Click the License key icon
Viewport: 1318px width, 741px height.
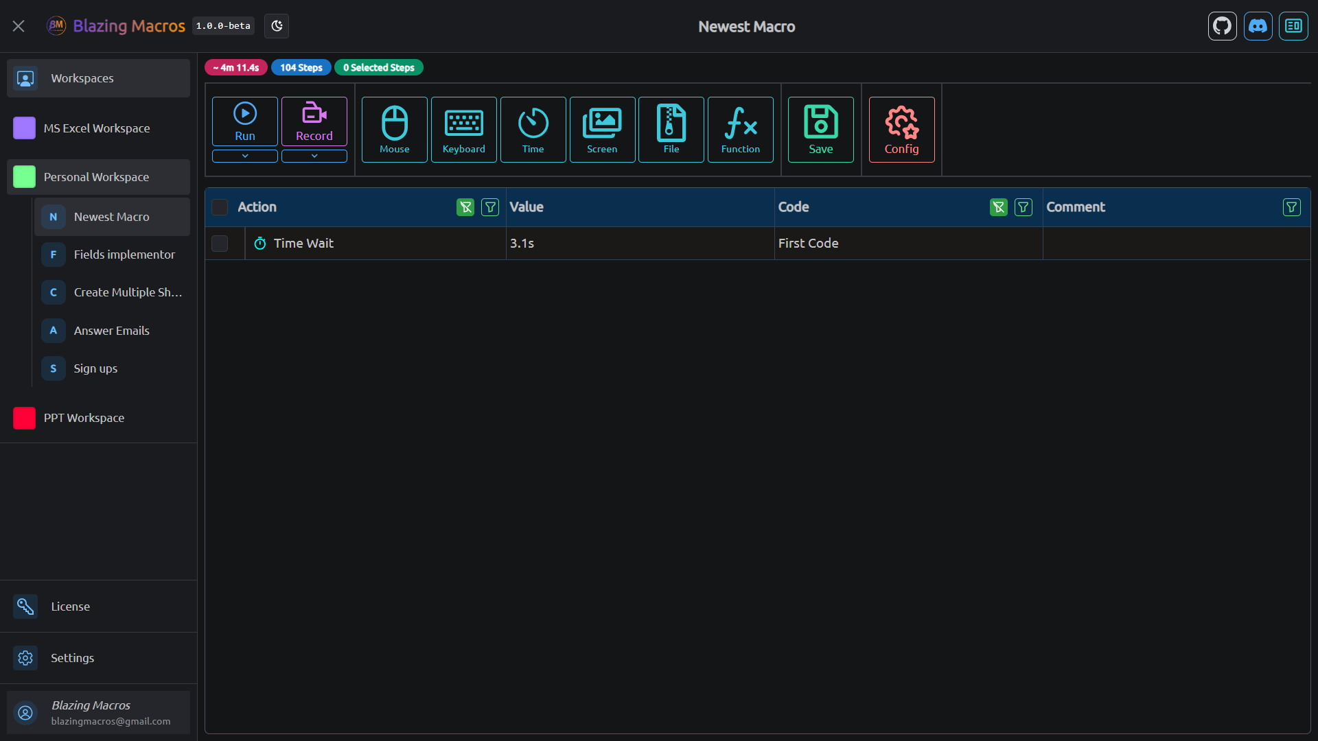(25, 607)
